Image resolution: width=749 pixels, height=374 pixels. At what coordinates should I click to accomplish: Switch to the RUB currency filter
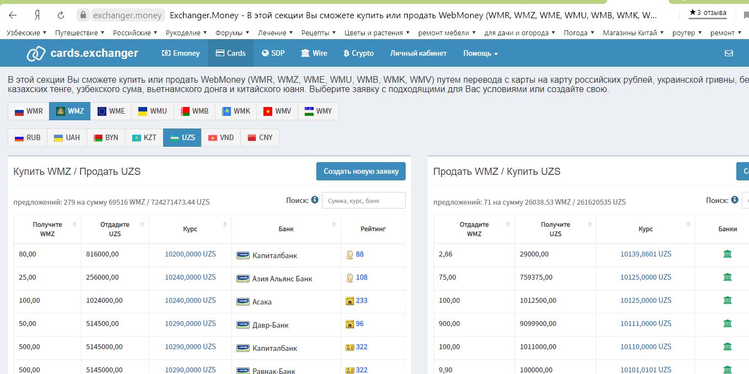(28, 137)
